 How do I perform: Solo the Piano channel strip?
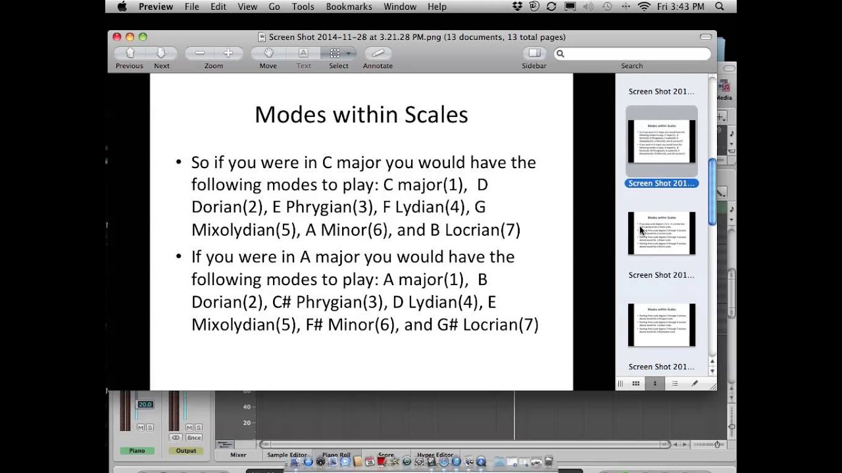(x=149, y=428)
